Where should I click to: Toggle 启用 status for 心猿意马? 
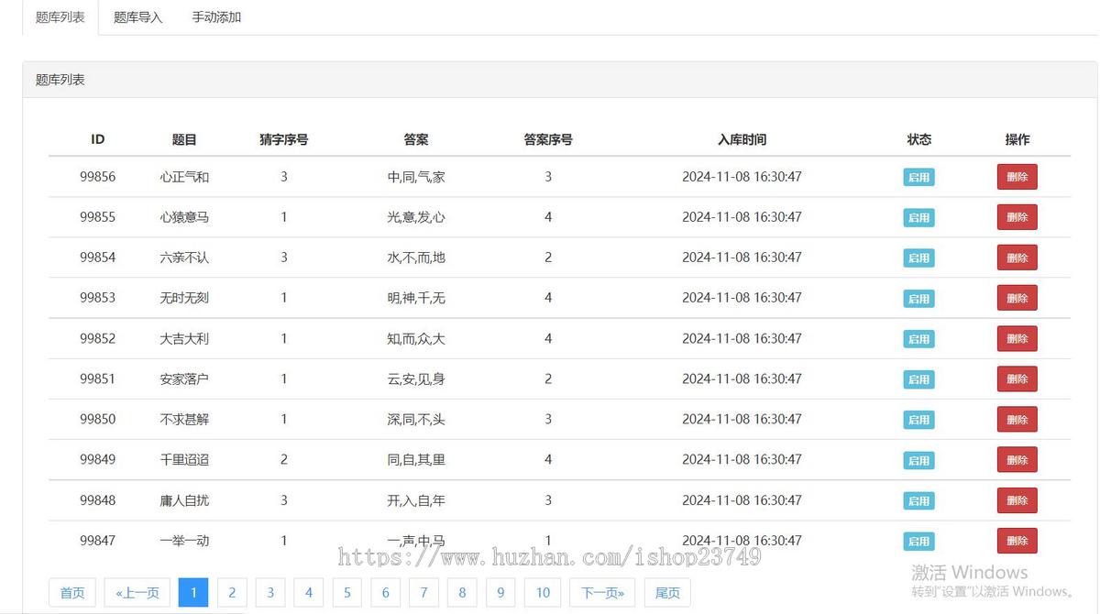918,218
